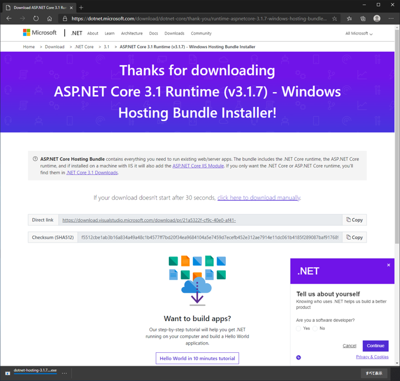This screenshot has width=400, height=381.
Task: Click the direct download URL link
Action: (x=149, y=220)
